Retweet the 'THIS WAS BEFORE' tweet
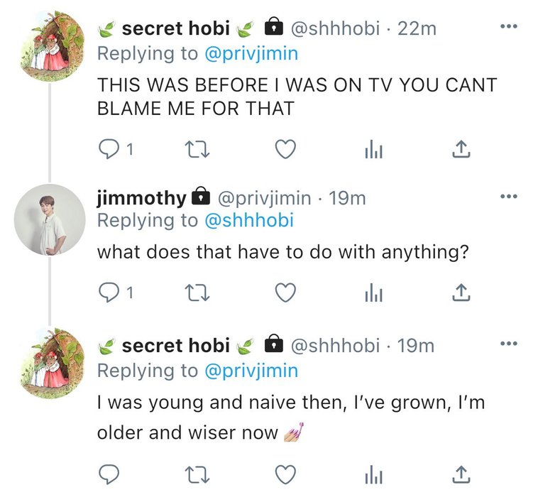538x497 pixels. click(194, 148)
